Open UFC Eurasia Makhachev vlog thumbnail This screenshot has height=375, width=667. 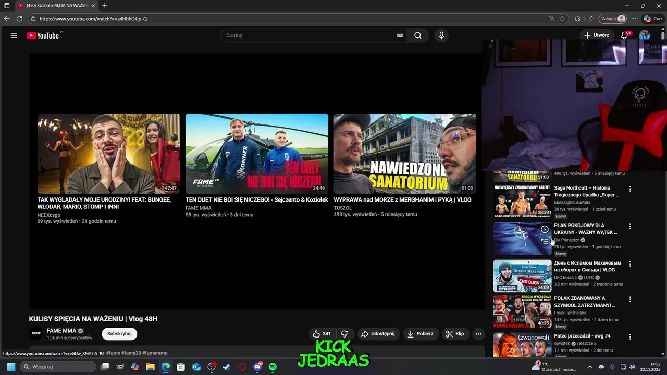522,276
